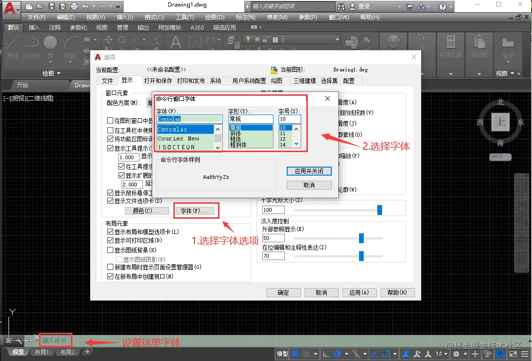Click the clean screen icon in status bar
The image size is (532, 361).
513,354
